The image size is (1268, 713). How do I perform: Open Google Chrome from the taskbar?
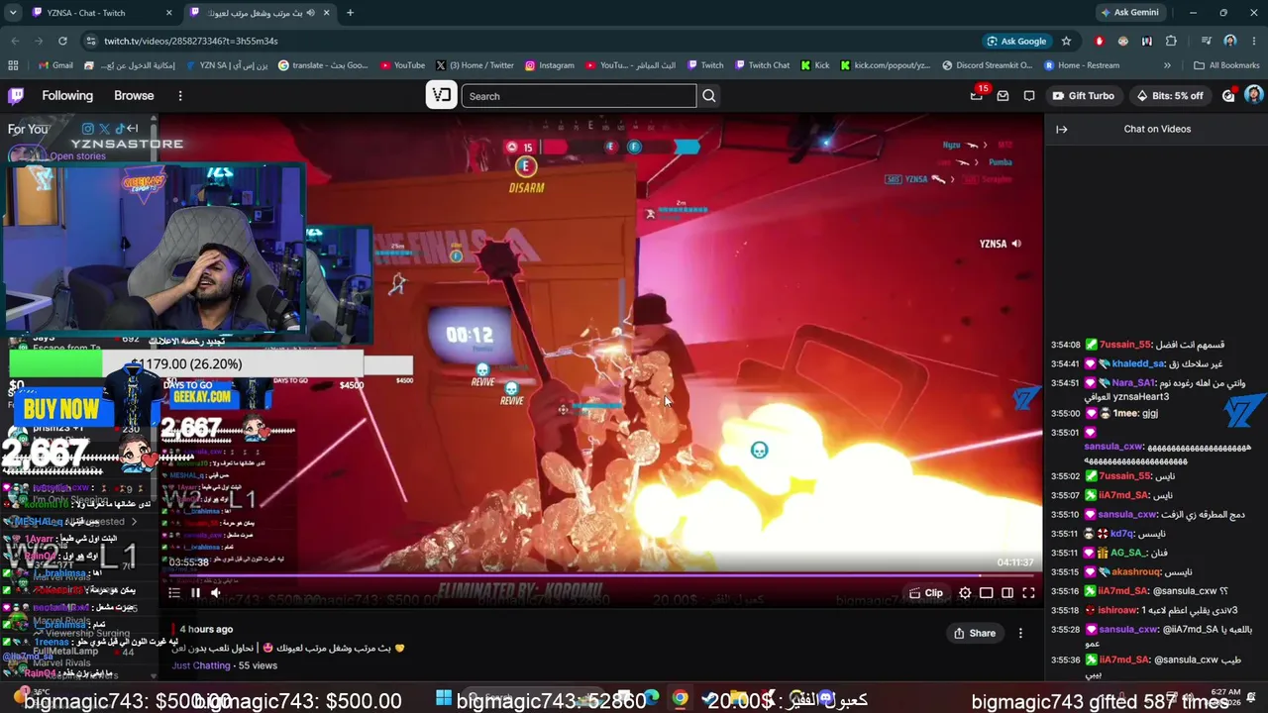pyautogui.click(x=680, y=698)
